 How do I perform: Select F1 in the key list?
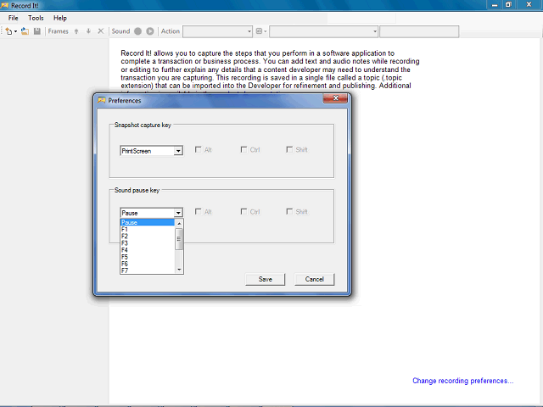tap(148, 229)
